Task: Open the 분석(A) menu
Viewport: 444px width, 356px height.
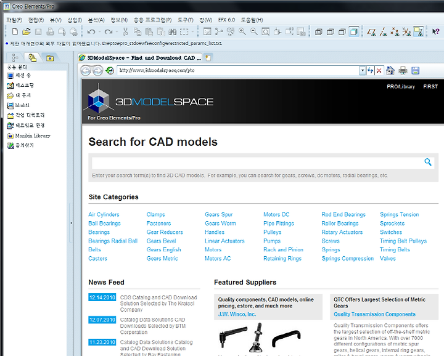Action: click(96, 20)
